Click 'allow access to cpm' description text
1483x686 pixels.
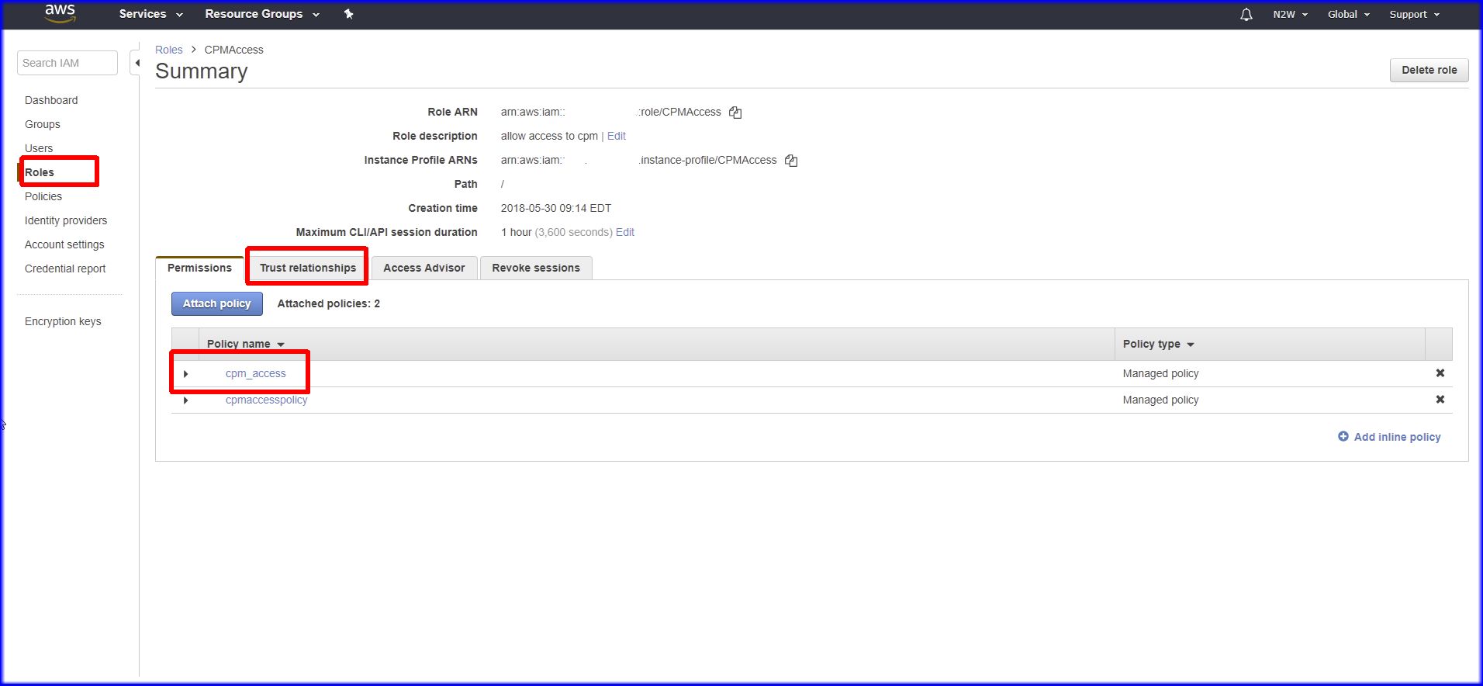(549, 136)
